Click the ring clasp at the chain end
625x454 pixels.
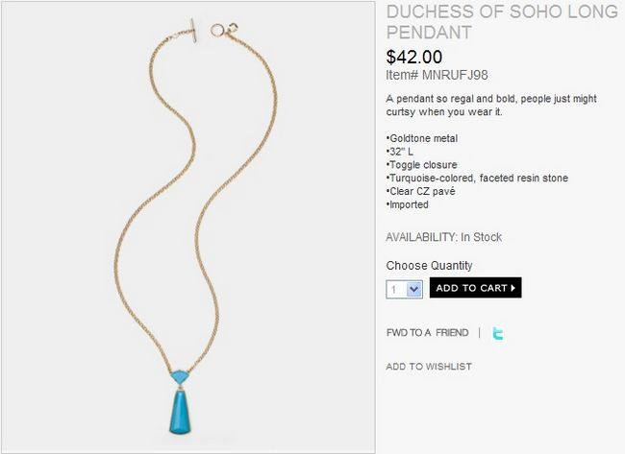pos(217,30)
